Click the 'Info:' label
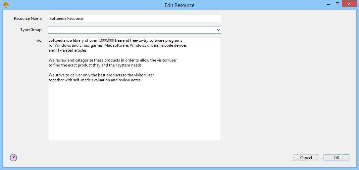 [x=38, y=40]
